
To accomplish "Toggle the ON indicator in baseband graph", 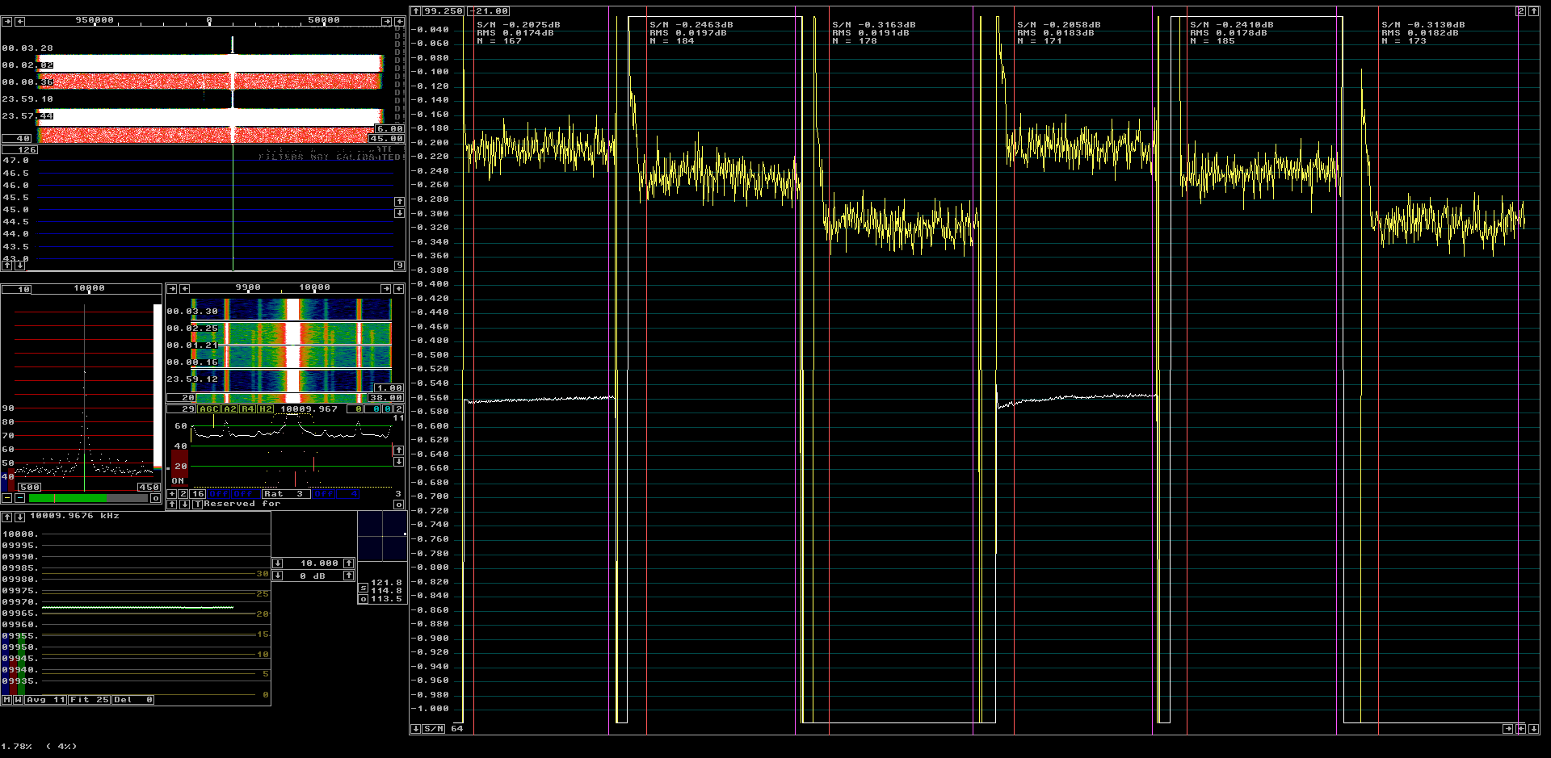I will (178, 480).
